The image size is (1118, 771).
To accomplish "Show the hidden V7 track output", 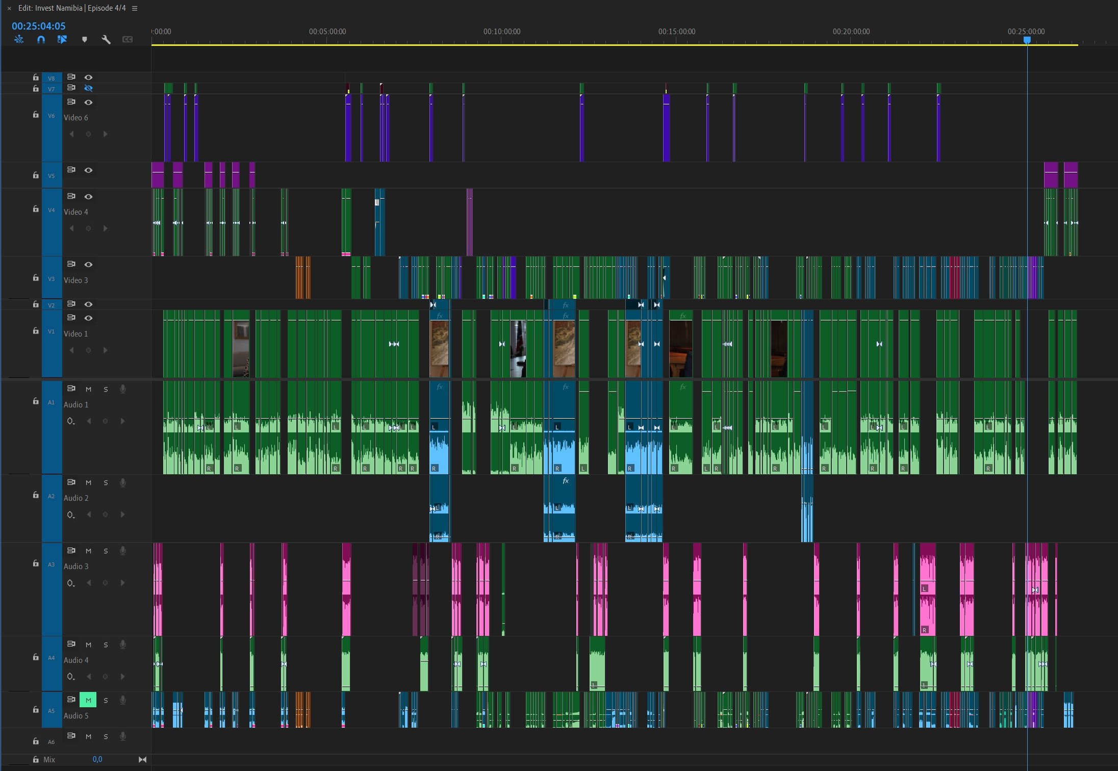I will tap(88, 88).
